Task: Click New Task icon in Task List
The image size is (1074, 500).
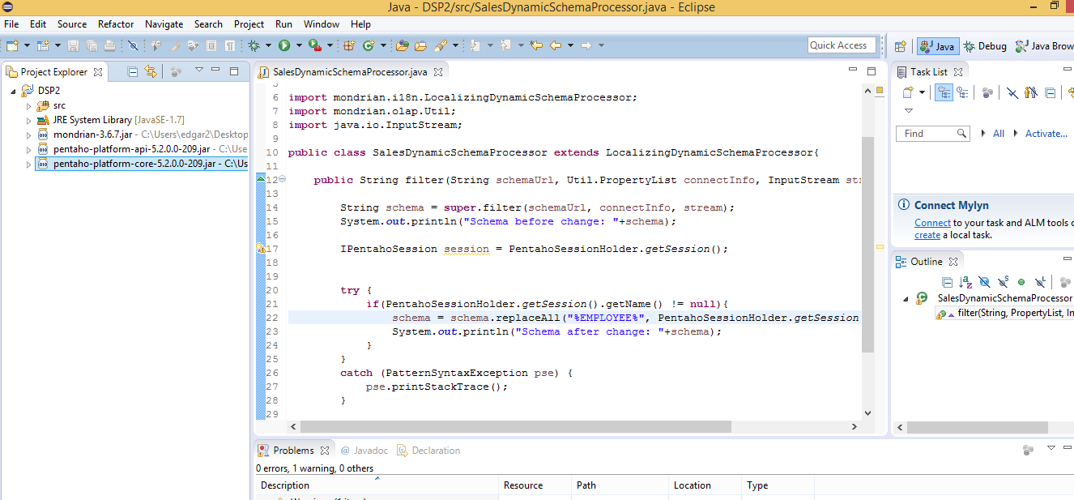Action: point(908,92)
